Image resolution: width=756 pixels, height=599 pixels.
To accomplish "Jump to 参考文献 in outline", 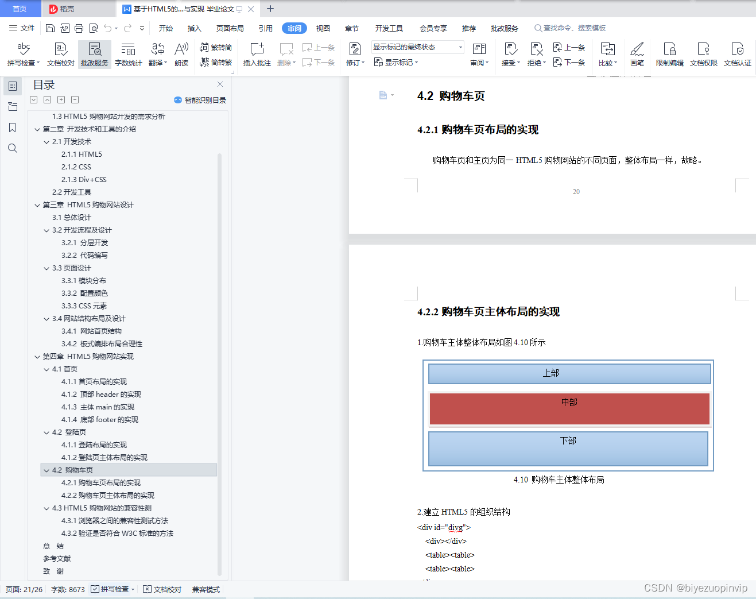I will [57, 559].
